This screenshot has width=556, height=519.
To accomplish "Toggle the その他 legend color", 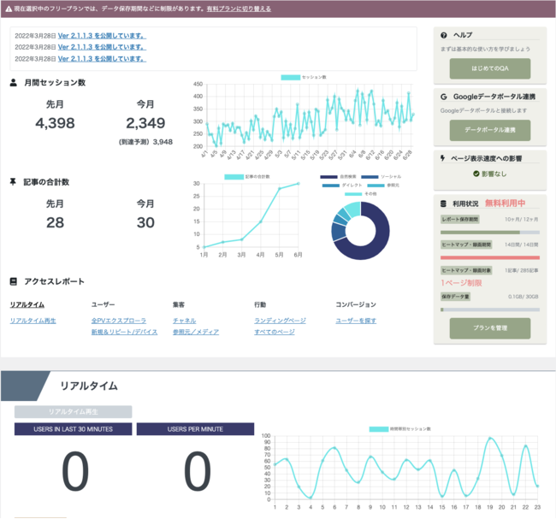I will tap(353, 194).
